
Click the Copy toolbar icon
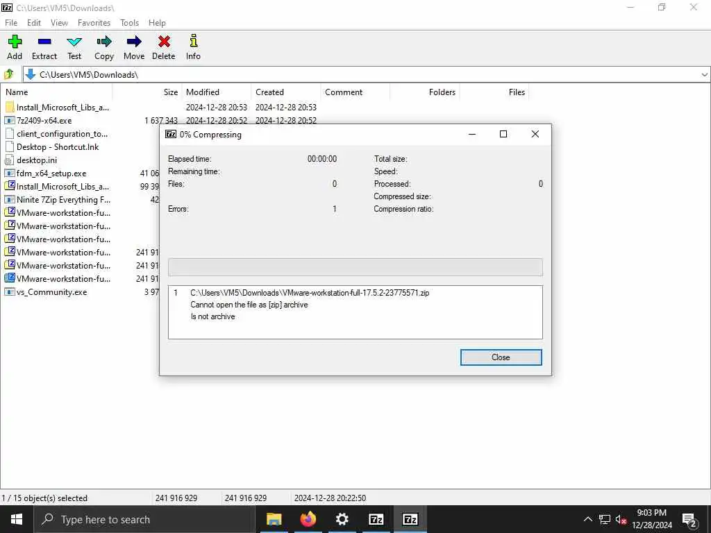click(x=104, y=42)
